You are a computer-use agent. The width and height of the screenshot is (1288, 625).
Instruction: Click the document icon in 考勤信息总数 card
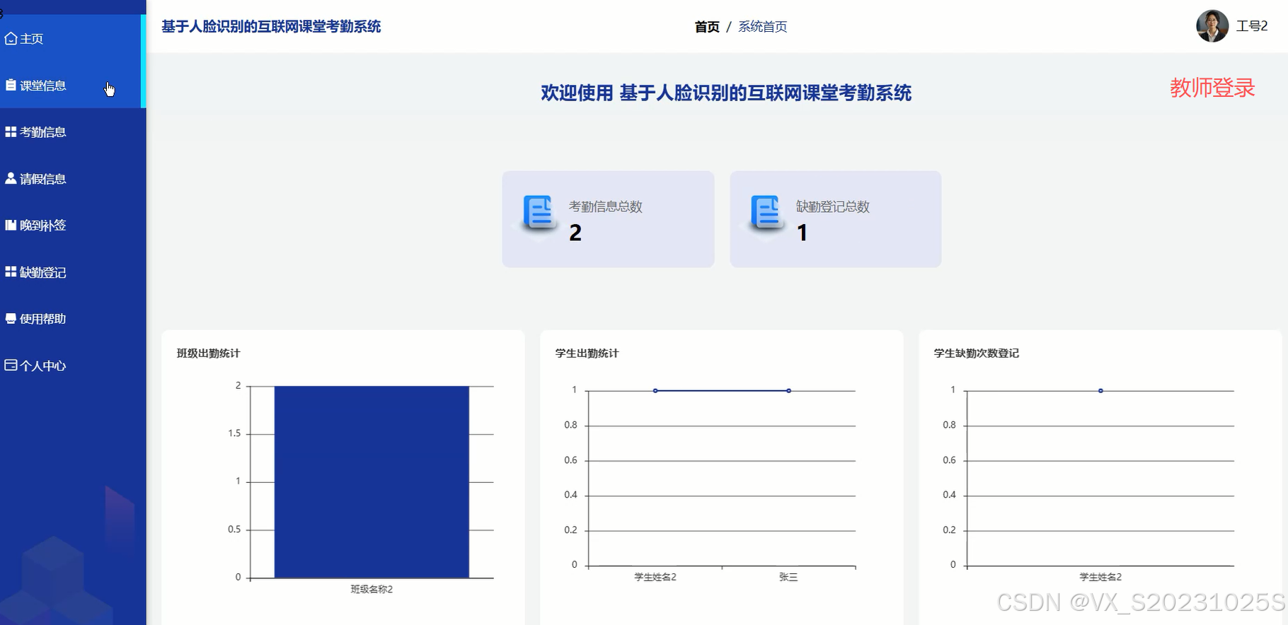540,214
